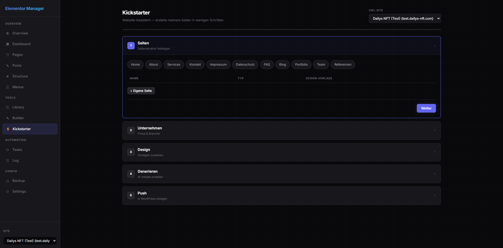Open the Ziel-Site dropdown
The width and height of the screenshot is (503, 248).
pos(404,19)
